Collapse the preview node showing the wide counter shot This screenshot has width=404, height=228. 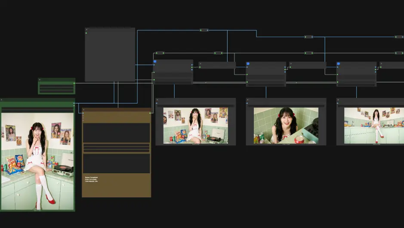(x=338, y=100)
